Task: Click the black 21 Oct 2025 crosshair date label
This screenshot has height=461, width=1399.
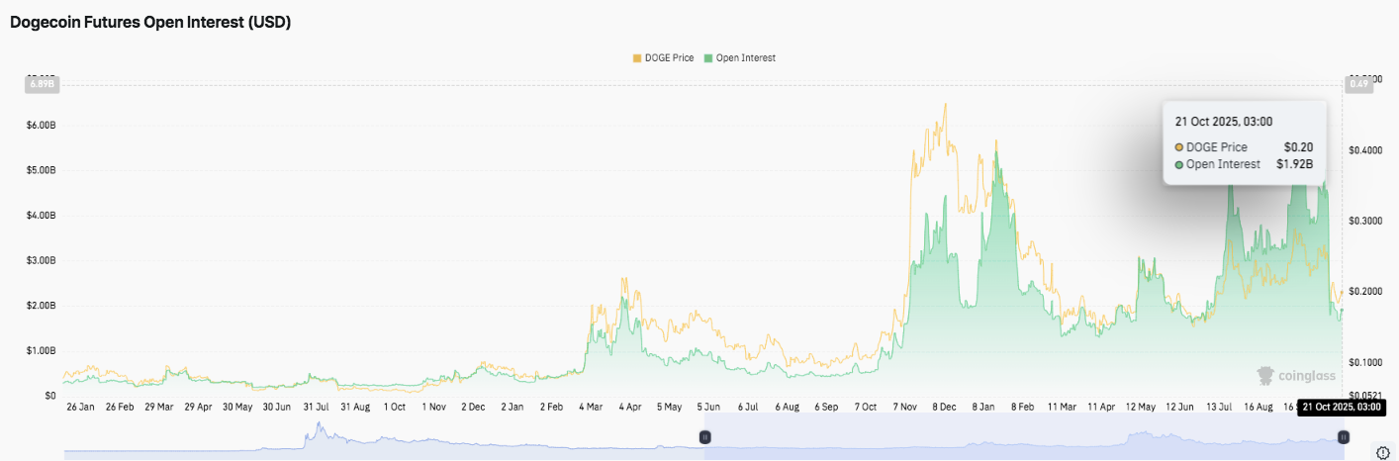Action: tap(1342, 407)
